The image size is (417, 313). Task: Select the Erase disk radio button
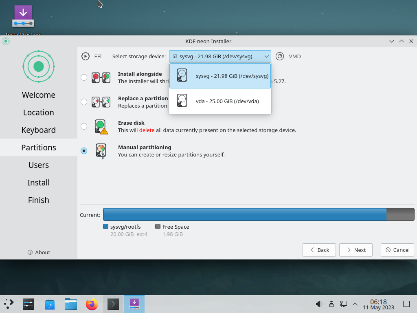point(84,126)
